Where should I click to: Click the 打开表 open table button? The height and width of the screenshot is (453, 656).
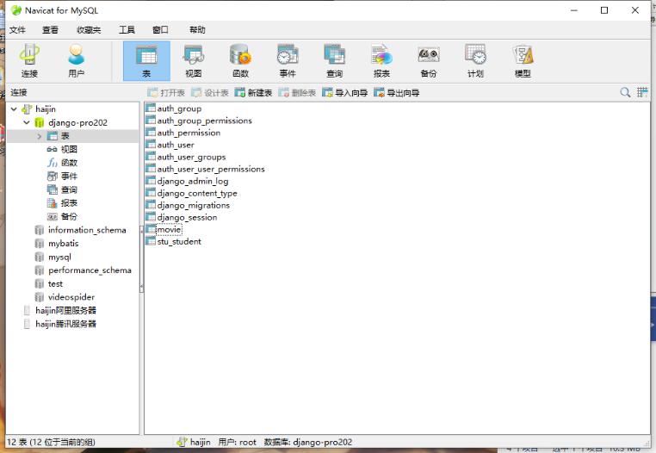(166, 93)
